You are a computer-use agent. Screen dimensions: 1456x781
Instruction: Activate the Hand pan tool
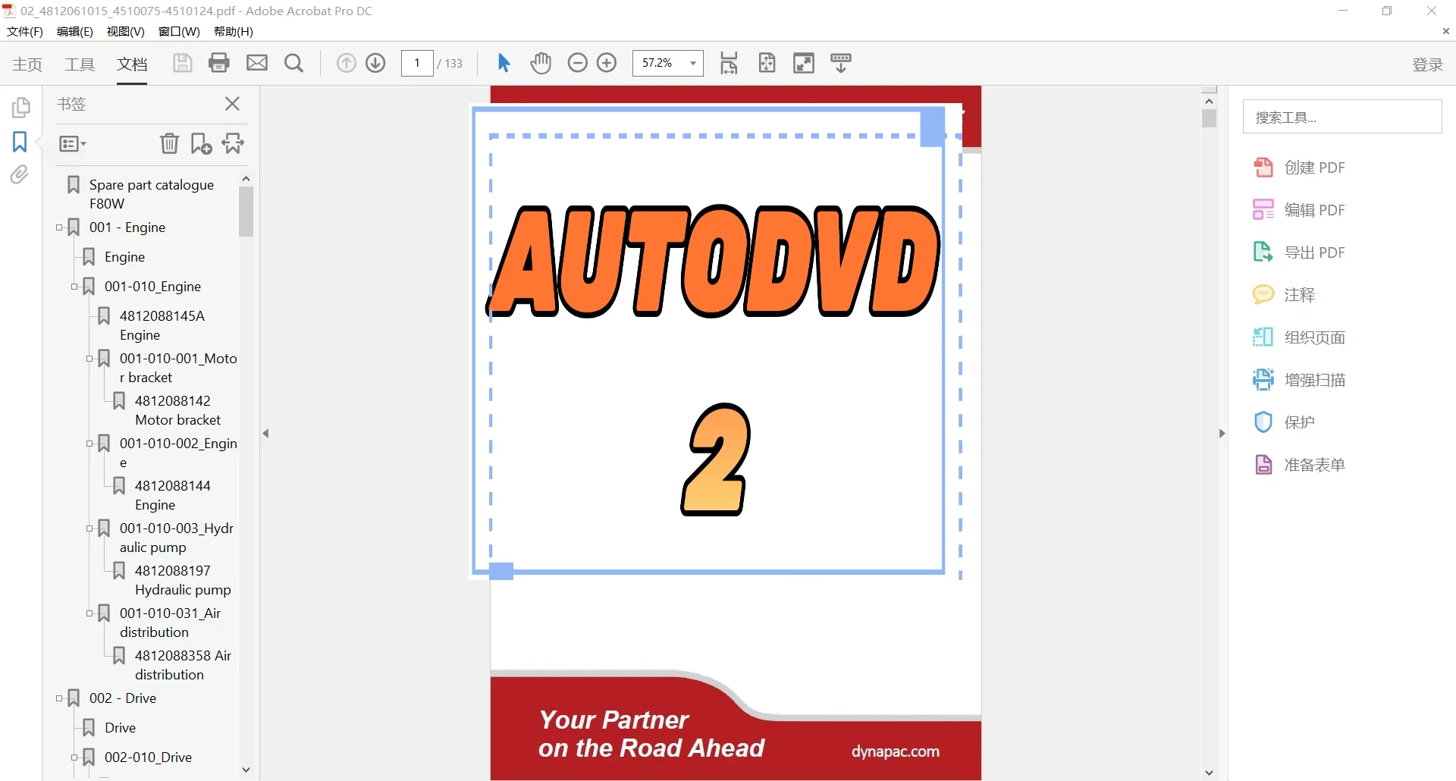tap(541, 63)
